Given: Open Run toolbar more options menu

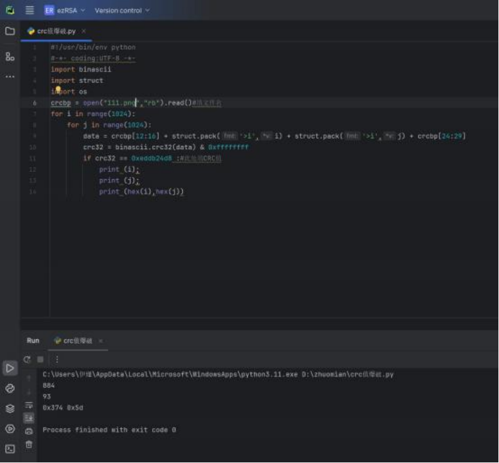Looking at the screenshot, I should (x=57, y=360).
